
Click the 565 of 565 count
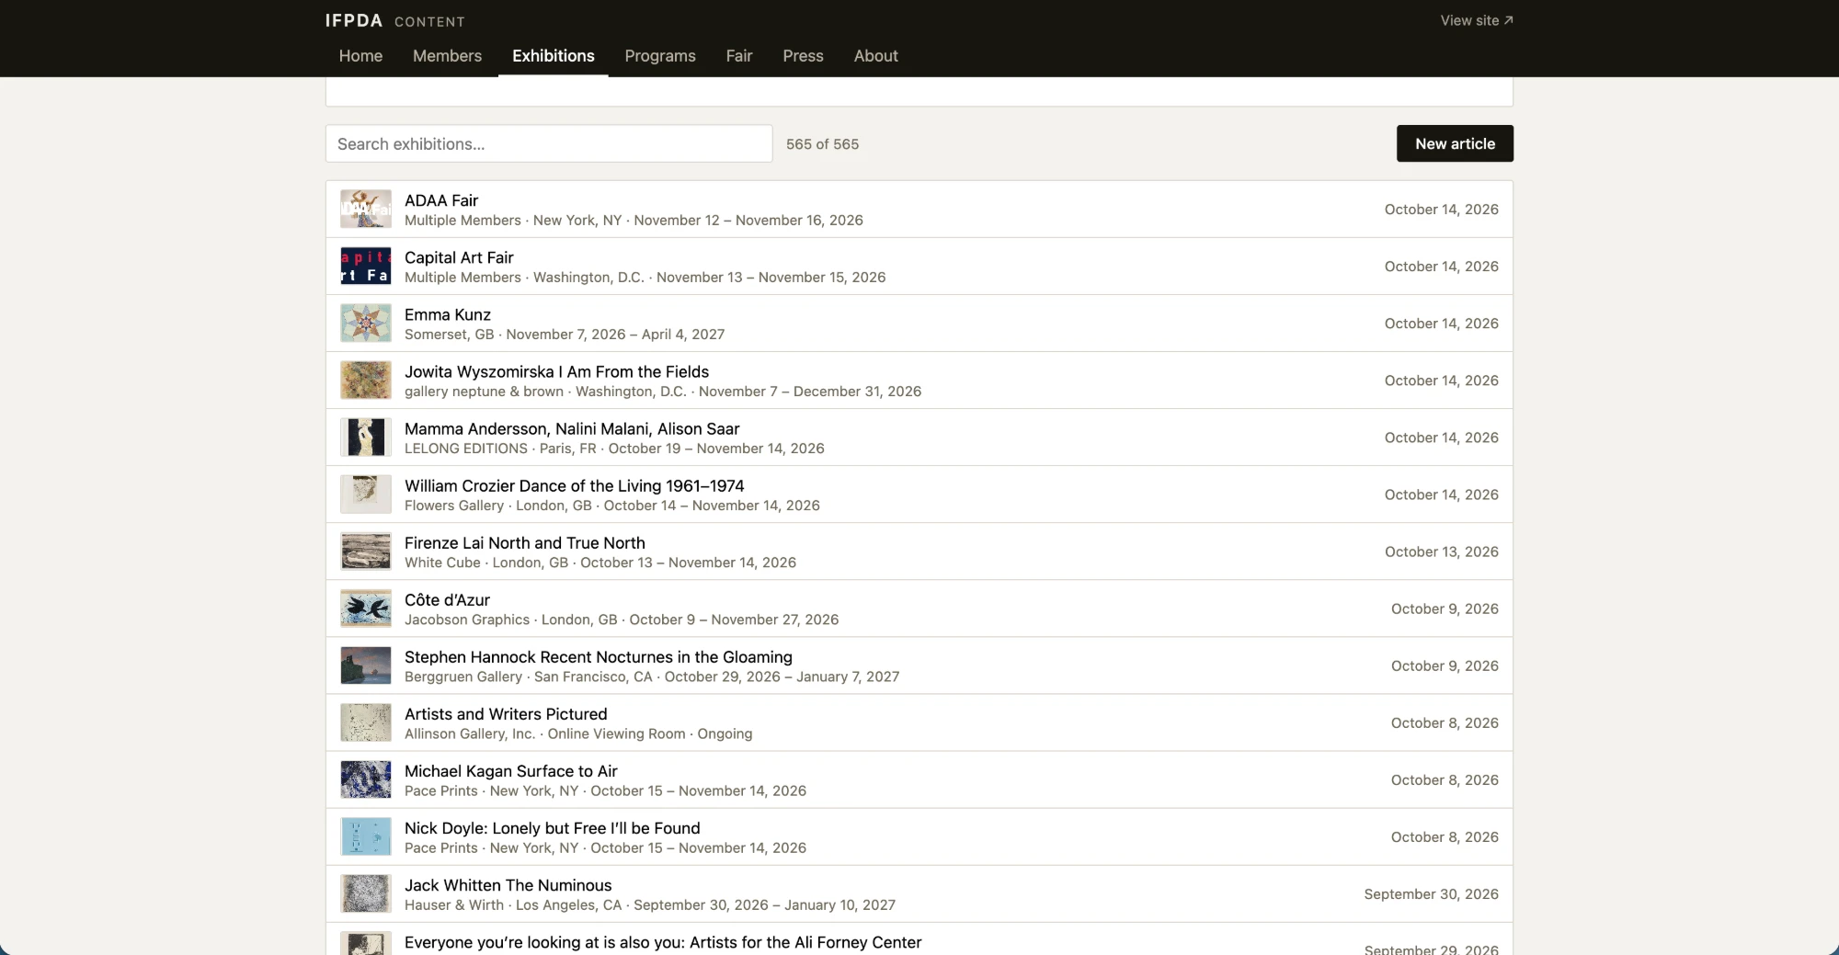(x=822, y=143)
